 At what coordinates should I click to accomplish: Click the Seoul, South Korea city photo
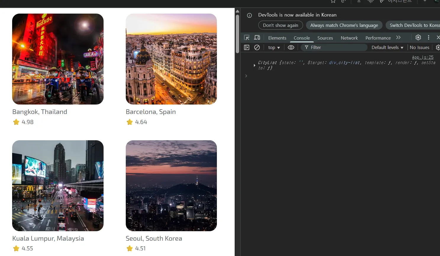click(x=171, y=186)
